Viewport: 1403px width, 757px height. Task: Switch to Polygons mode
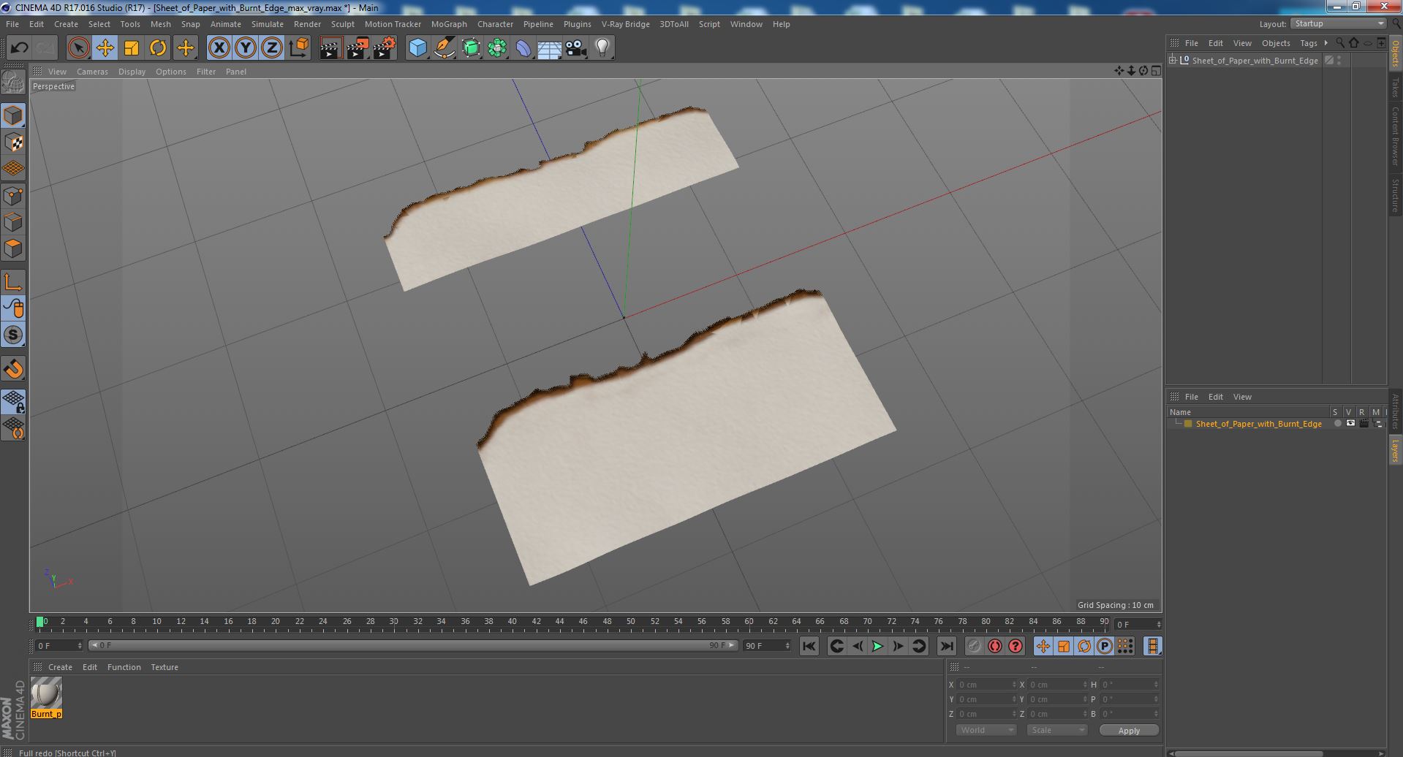[13, 248]
